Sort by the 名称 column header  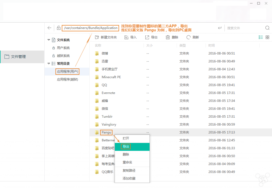[x=98, y=45]
